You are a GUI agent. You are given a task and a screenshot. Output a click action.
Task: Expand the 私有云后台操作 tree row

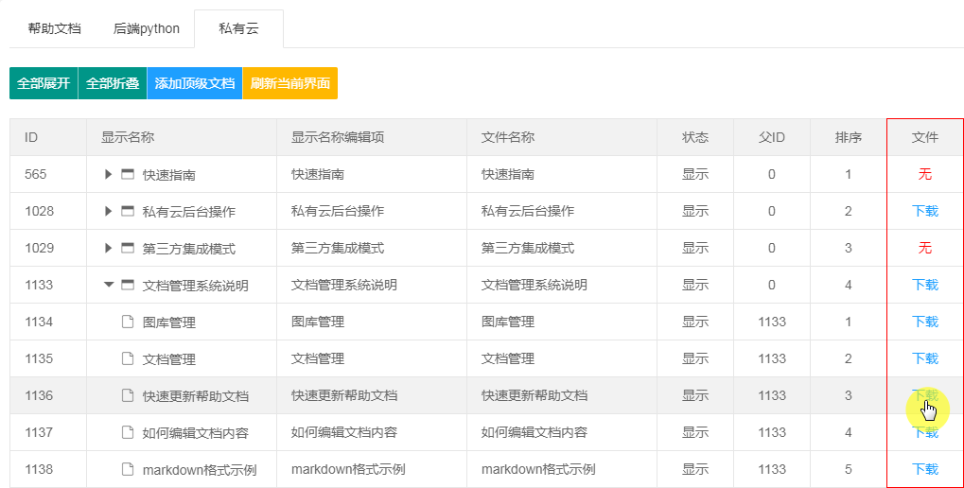(x=109, y=211)
